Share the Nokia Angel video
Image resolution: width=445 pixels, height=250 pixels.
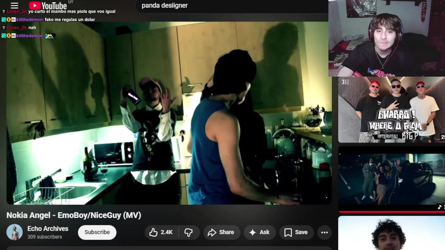(x=221, y=232)
